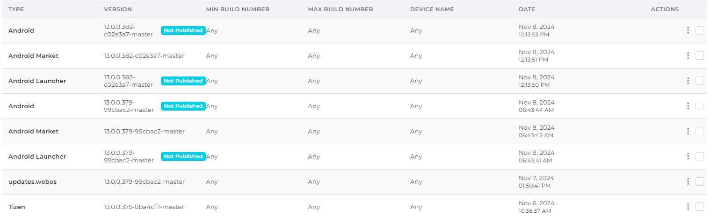Open three-dot menu for Android Launcher 06:43:41 AM row
The width and height of the screenshot is (711, 216).
pos(688,156)
